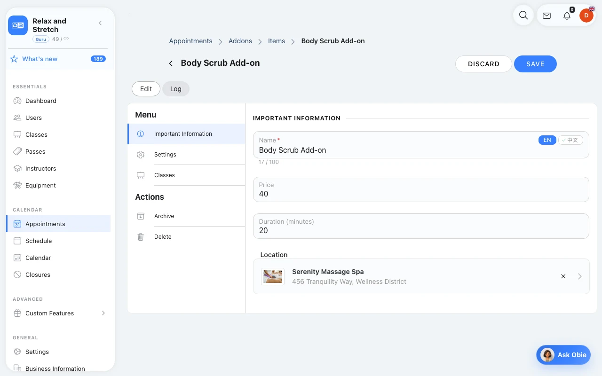Click the Price input field
Viewport: 602px width, 376px height.
pos(421,189)
